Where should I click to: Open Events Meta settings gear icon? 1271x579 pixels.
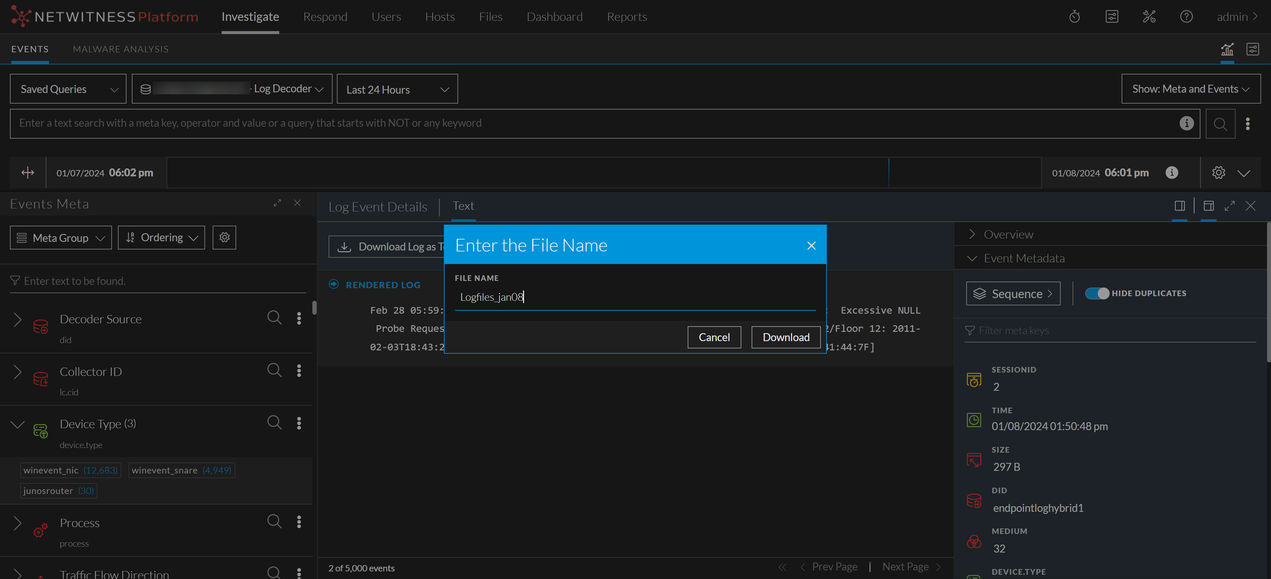click(x=224, y=238)
